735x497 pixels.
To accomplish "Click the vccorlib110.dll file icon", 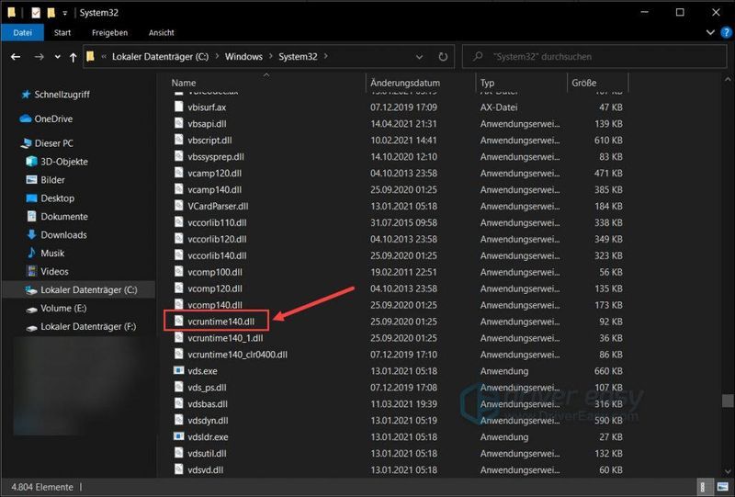I will [x=178, y=222].
